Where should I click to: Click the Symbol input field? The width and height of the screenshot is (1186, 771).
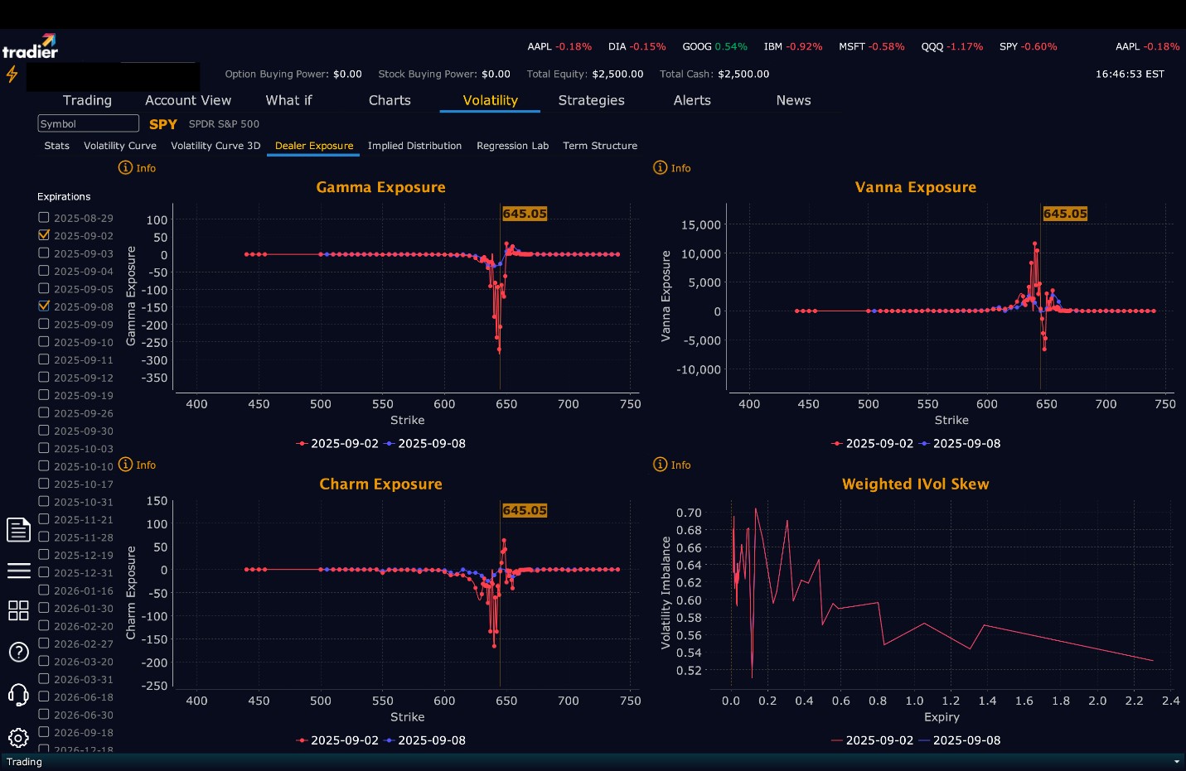[88, 123]
